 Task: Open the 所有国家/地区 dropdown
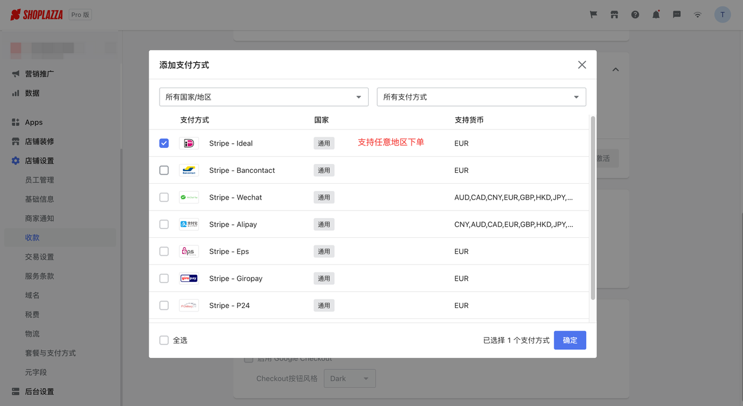click(x=264, y=97)
